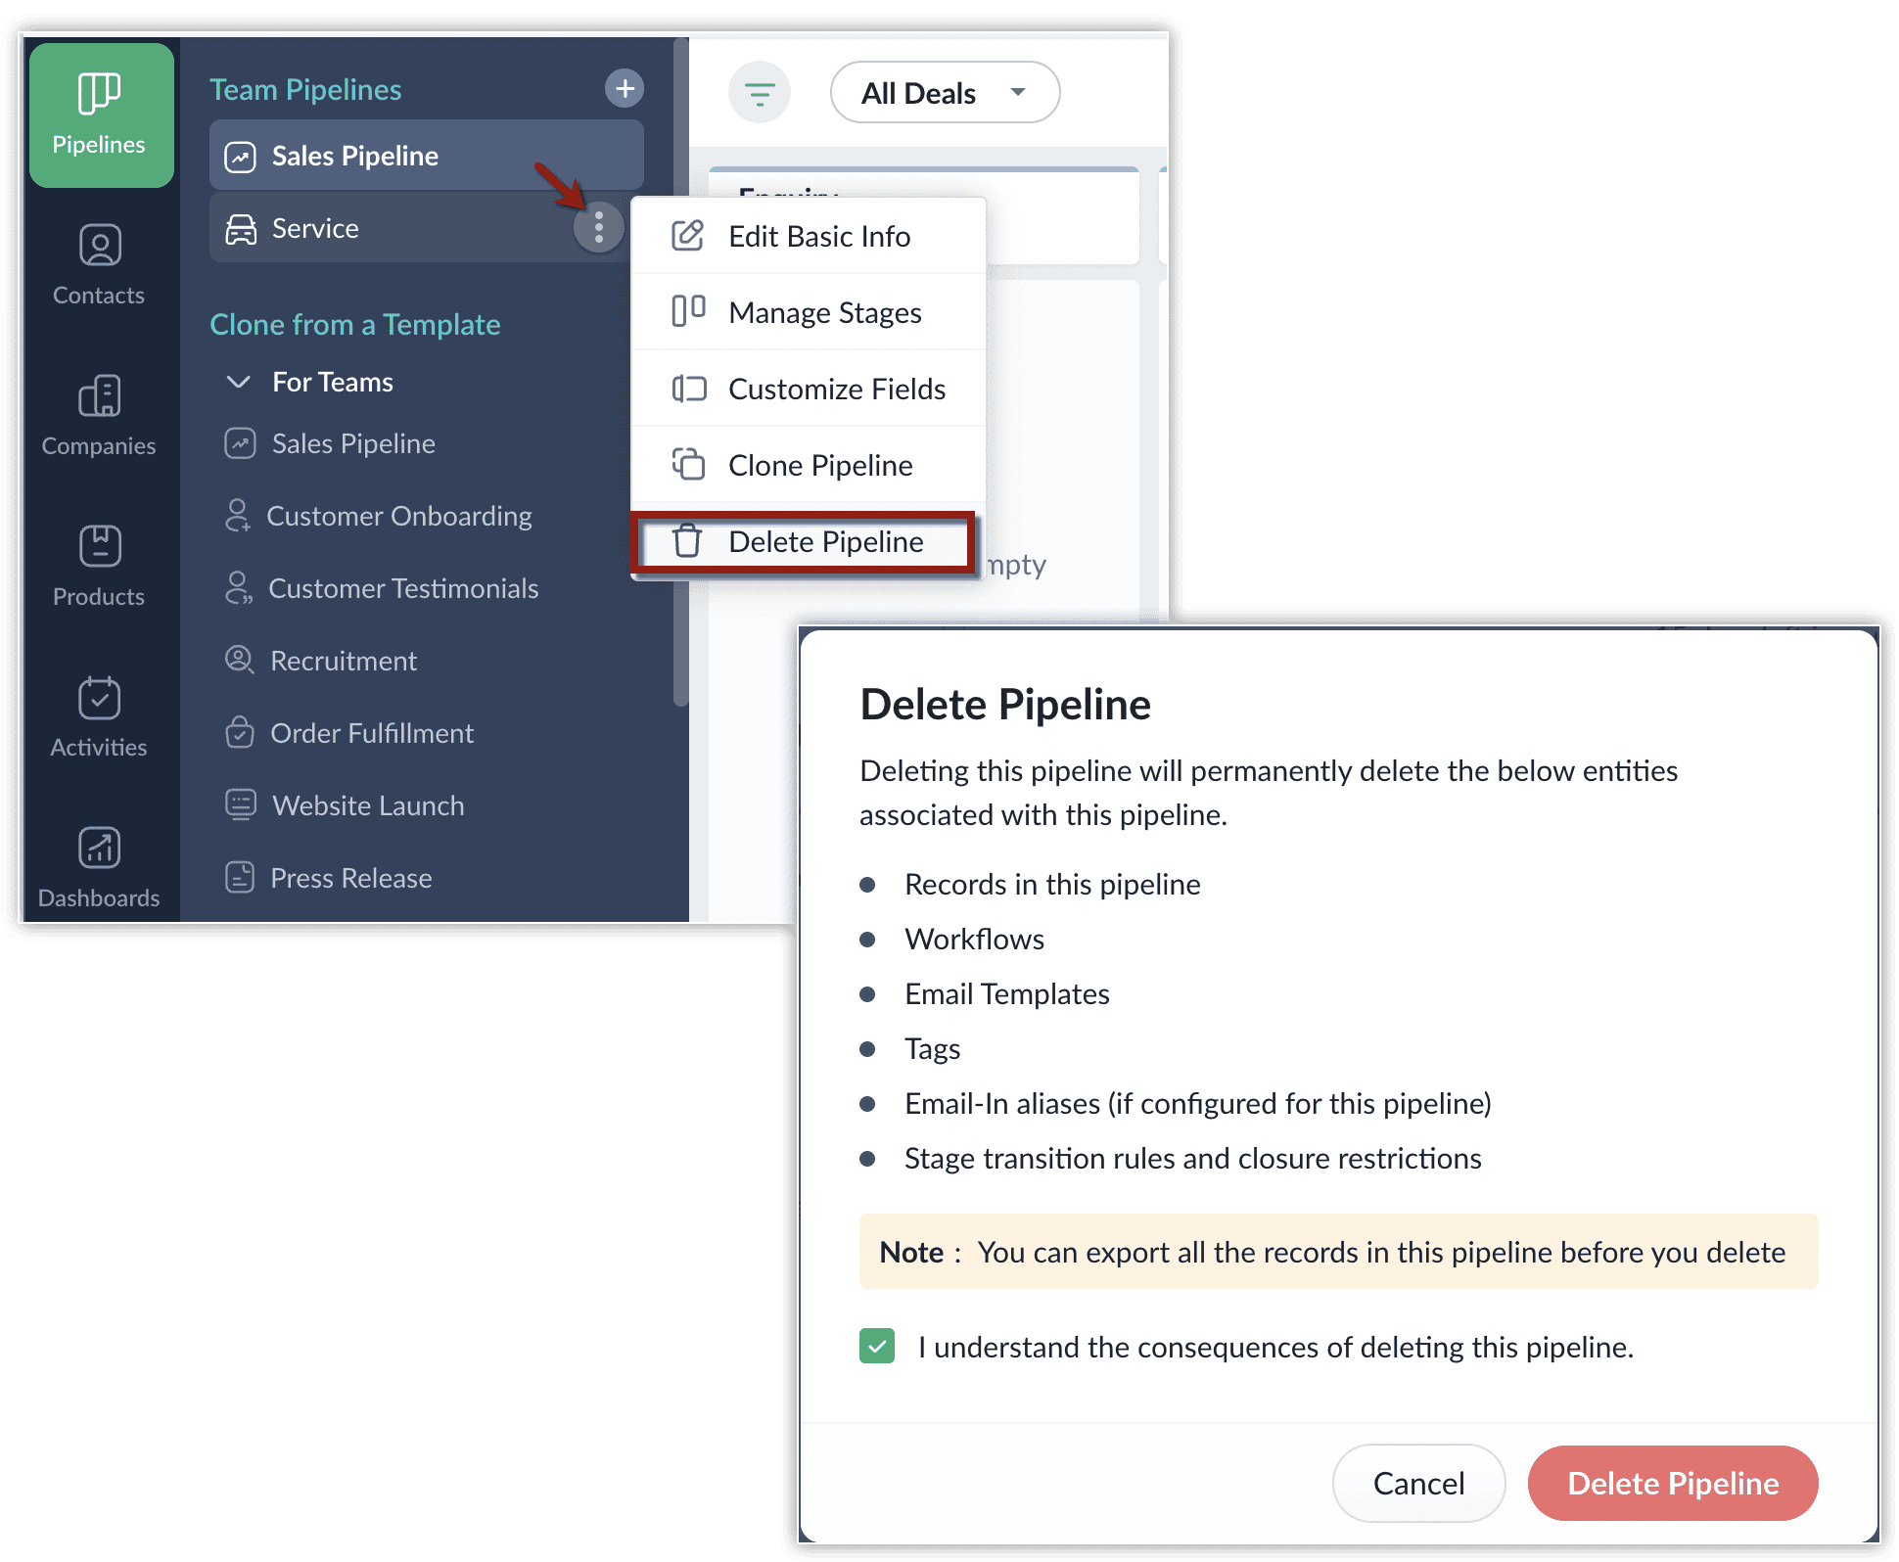
Task: Open the Contacts module in sidebar
Action: point(99,264)
